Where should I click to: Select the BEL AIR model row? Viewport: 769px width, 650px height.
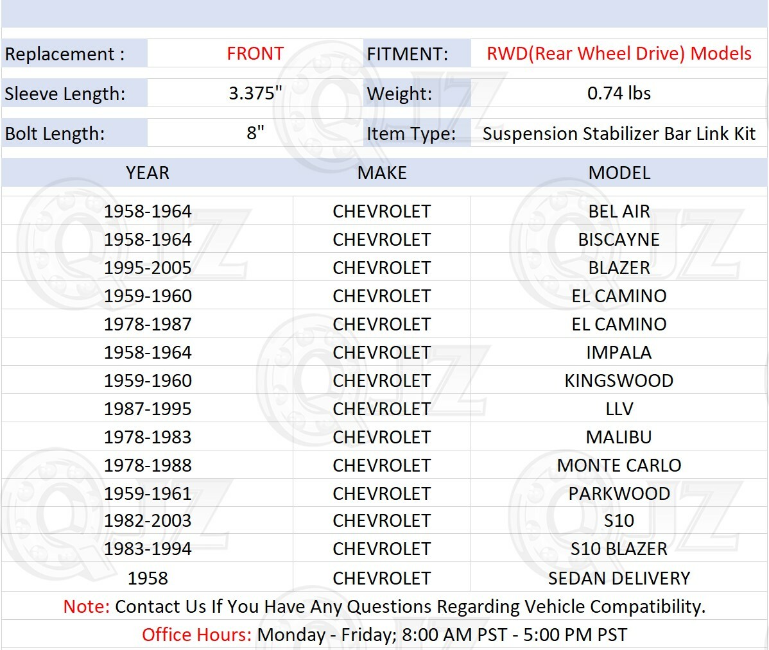pos(619,211)
